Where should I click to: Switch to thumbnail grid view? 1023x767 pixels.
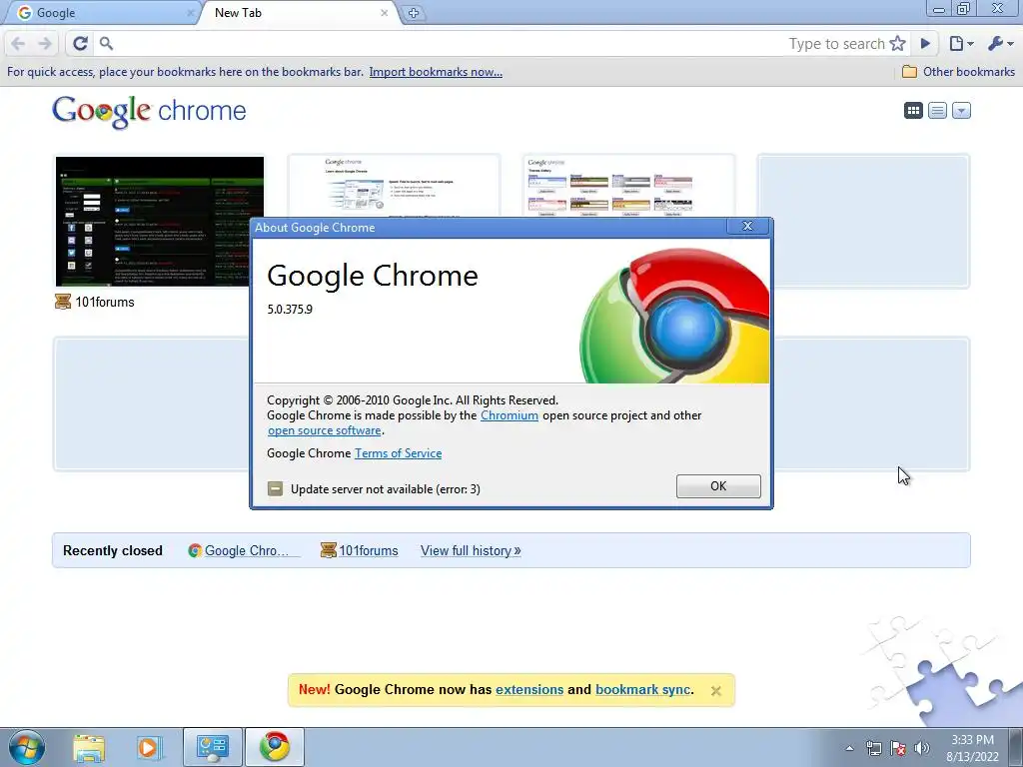[x=913, y=111]
